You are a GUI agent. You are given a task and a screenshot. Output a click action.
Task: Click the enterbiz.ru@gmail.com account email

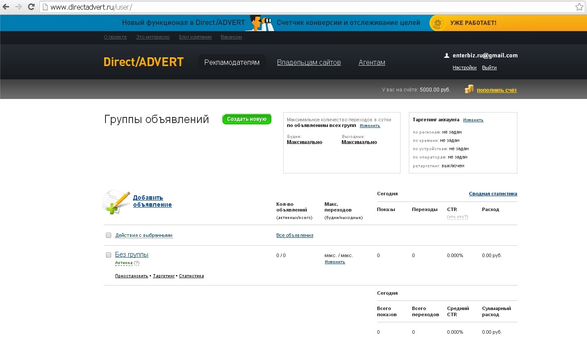[x=485, y=56]
